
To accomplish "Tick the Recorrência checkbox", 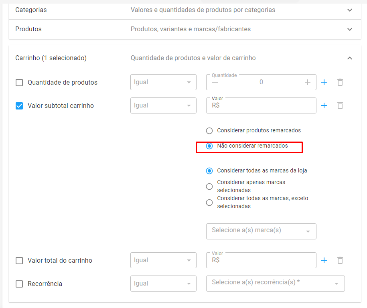I will click(19, 284).
